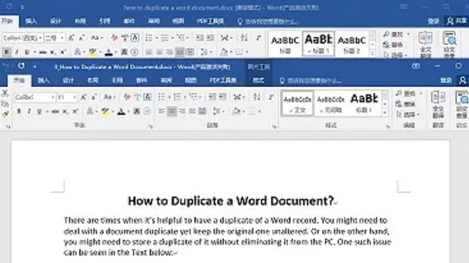The image size is (469, 263).
Task: Sort paragraphs in front Word window
Action: click(257, 97)
